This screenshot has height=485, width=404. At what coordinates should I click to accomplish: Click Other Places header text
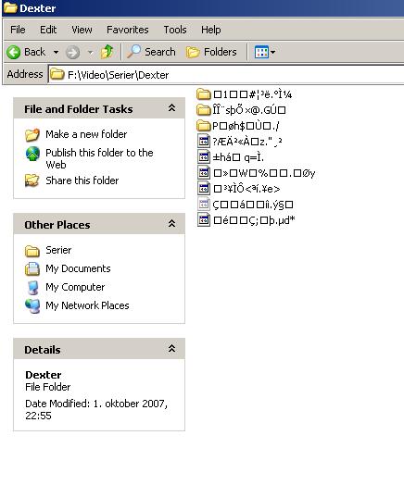pos(57,225)
